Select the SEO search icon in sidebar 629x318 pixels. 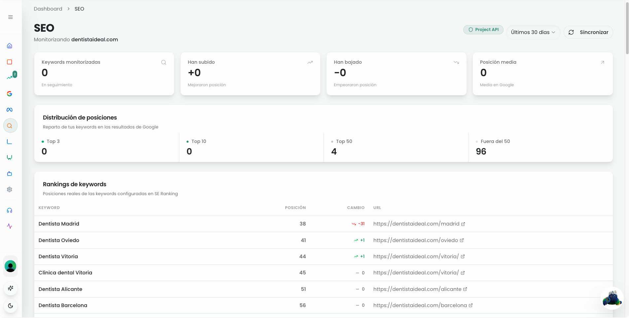10,126
